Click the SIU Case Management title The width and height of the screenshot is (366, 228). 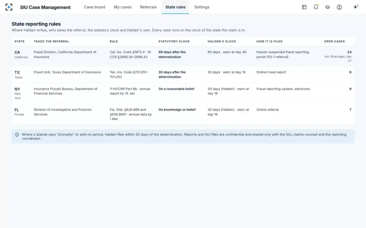coord(45,7)
